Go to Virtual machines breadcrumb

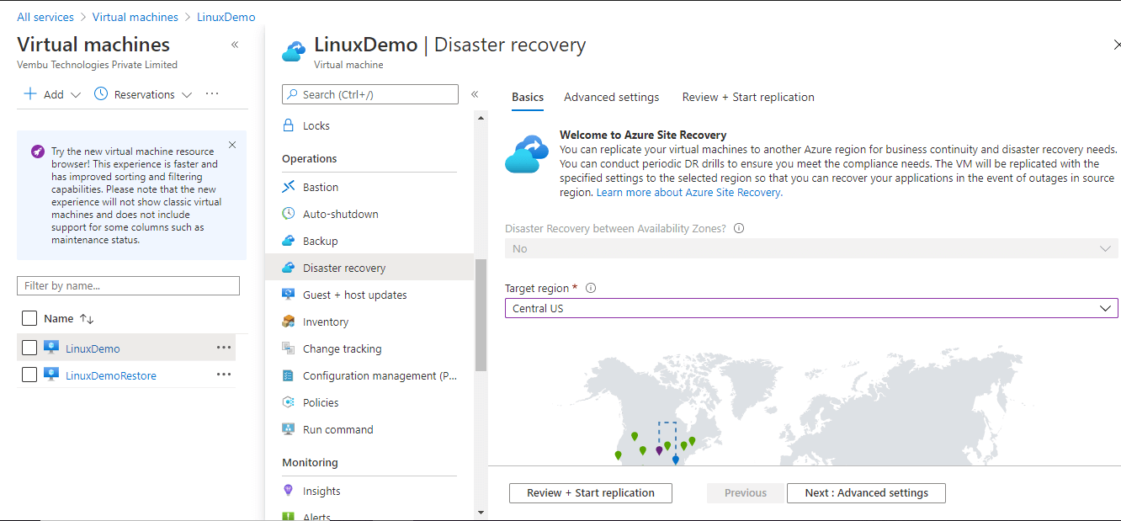(x=135, y=17)
